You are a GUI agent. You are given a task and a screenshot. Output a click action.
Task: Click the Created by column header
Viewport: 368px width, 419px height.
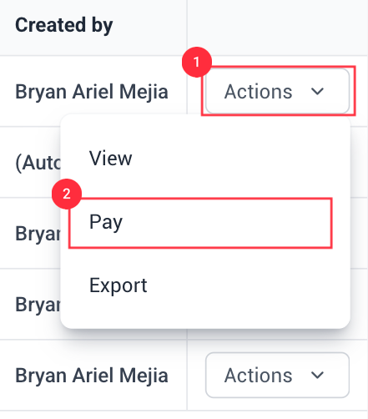(x=64, y=25)
